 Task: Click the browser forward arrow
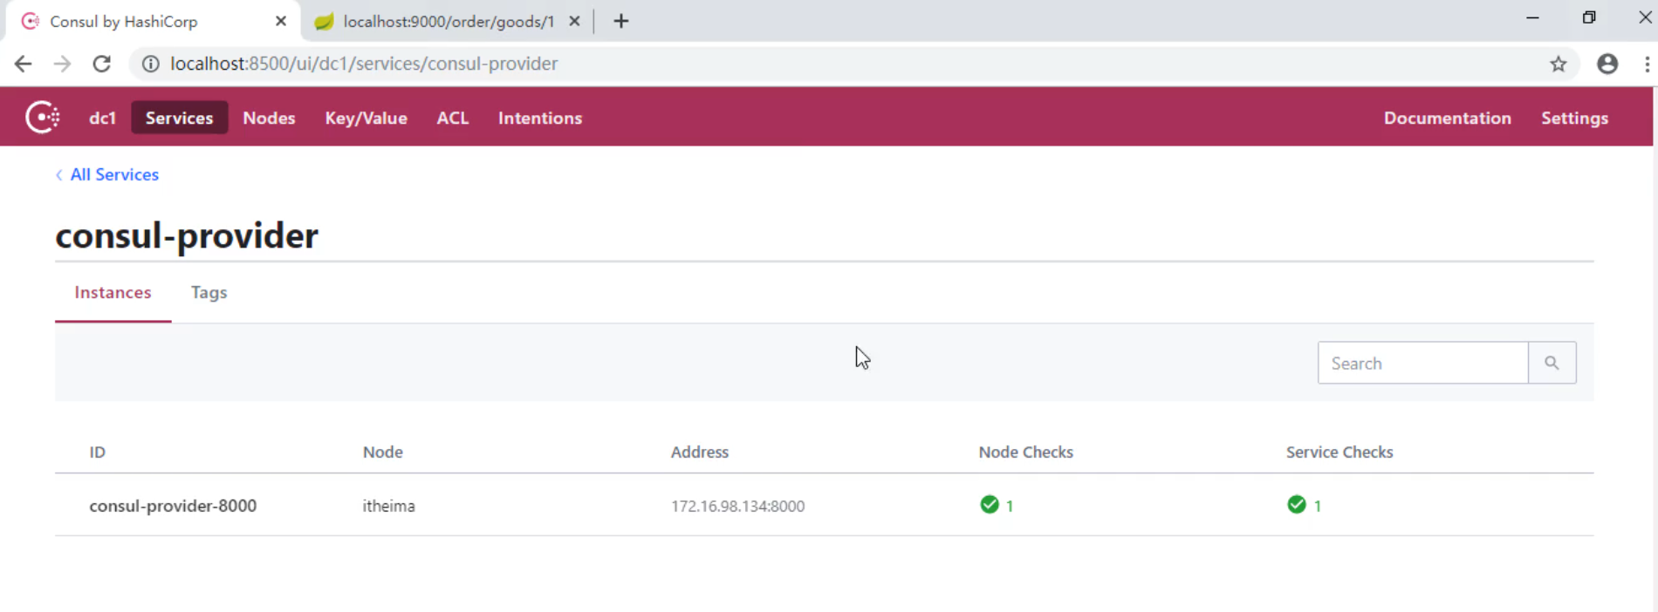62,64
